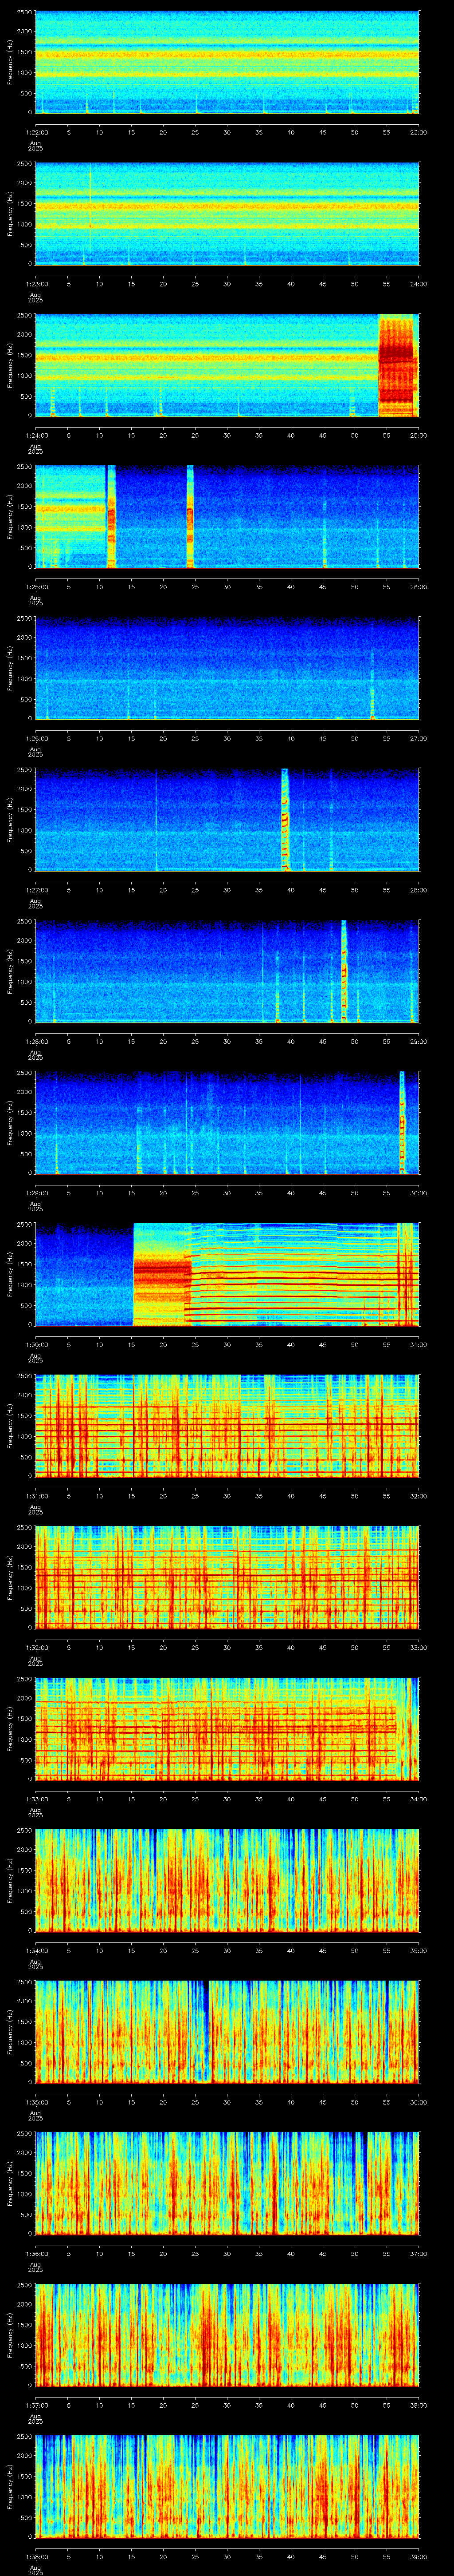Click the '39:00' final end label
Image resolution: width=454 pixels, height=2576 pixels.
tap(418, 2556)
